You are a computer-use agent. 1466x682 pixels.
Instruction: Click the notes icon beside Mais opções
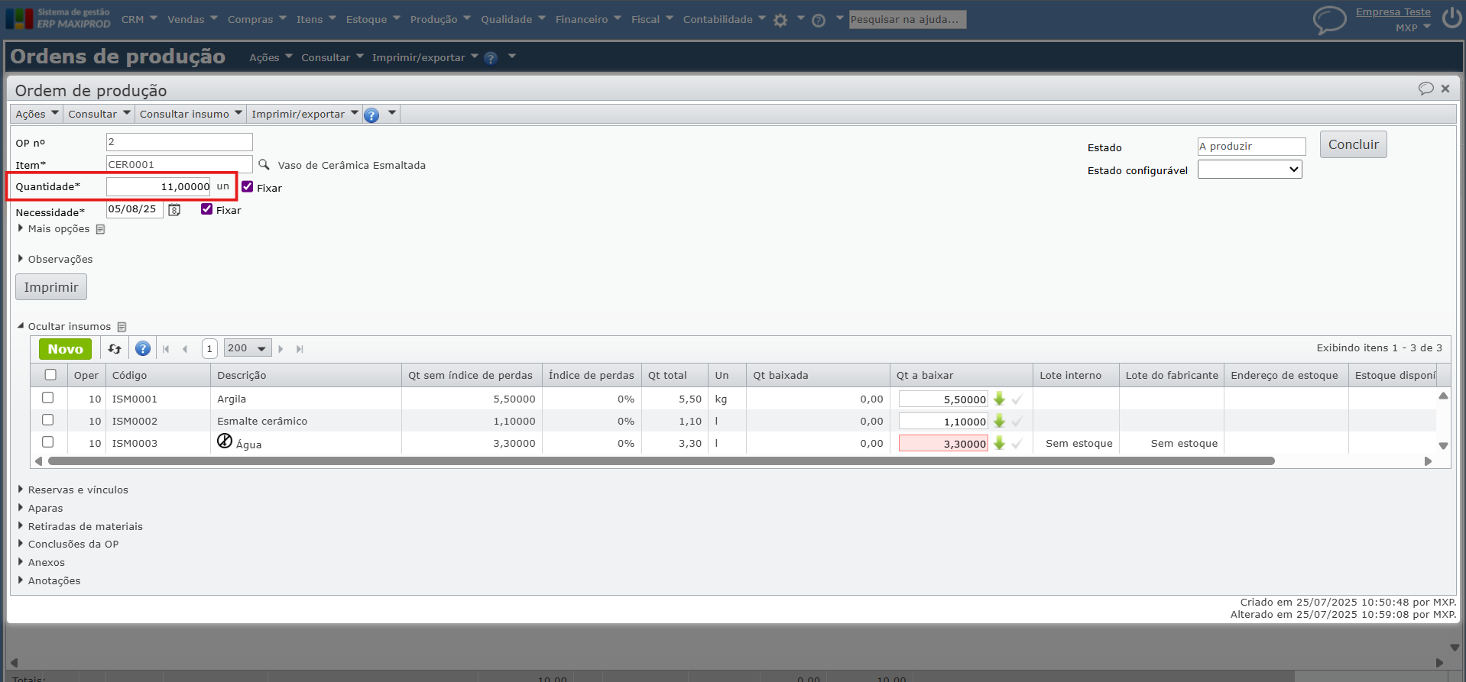point(100,229)
